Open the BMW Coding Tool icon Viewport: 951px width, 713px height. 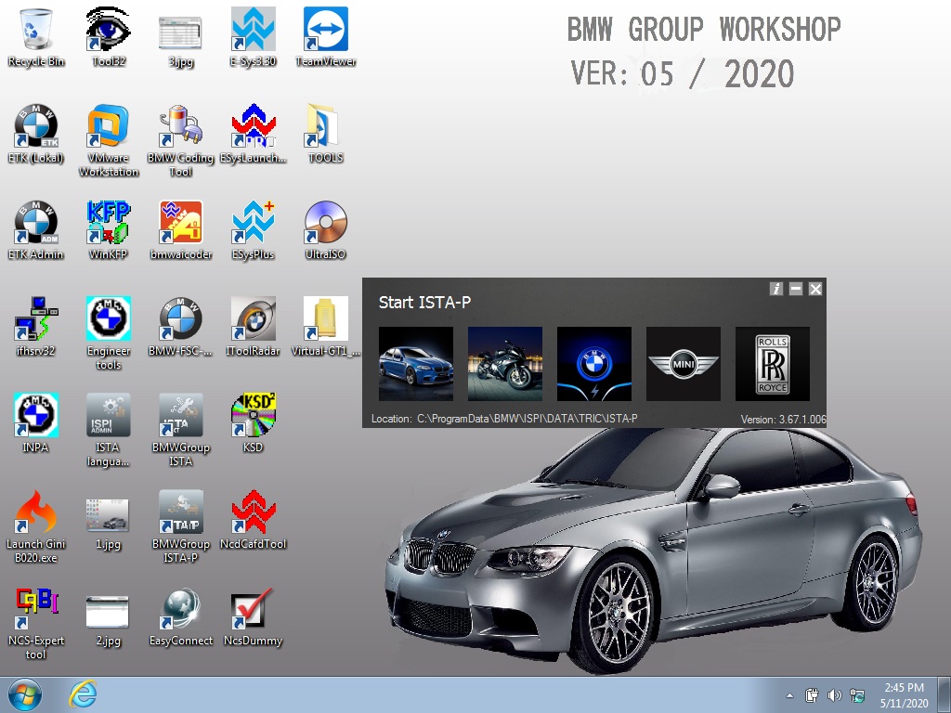[180, 140]
